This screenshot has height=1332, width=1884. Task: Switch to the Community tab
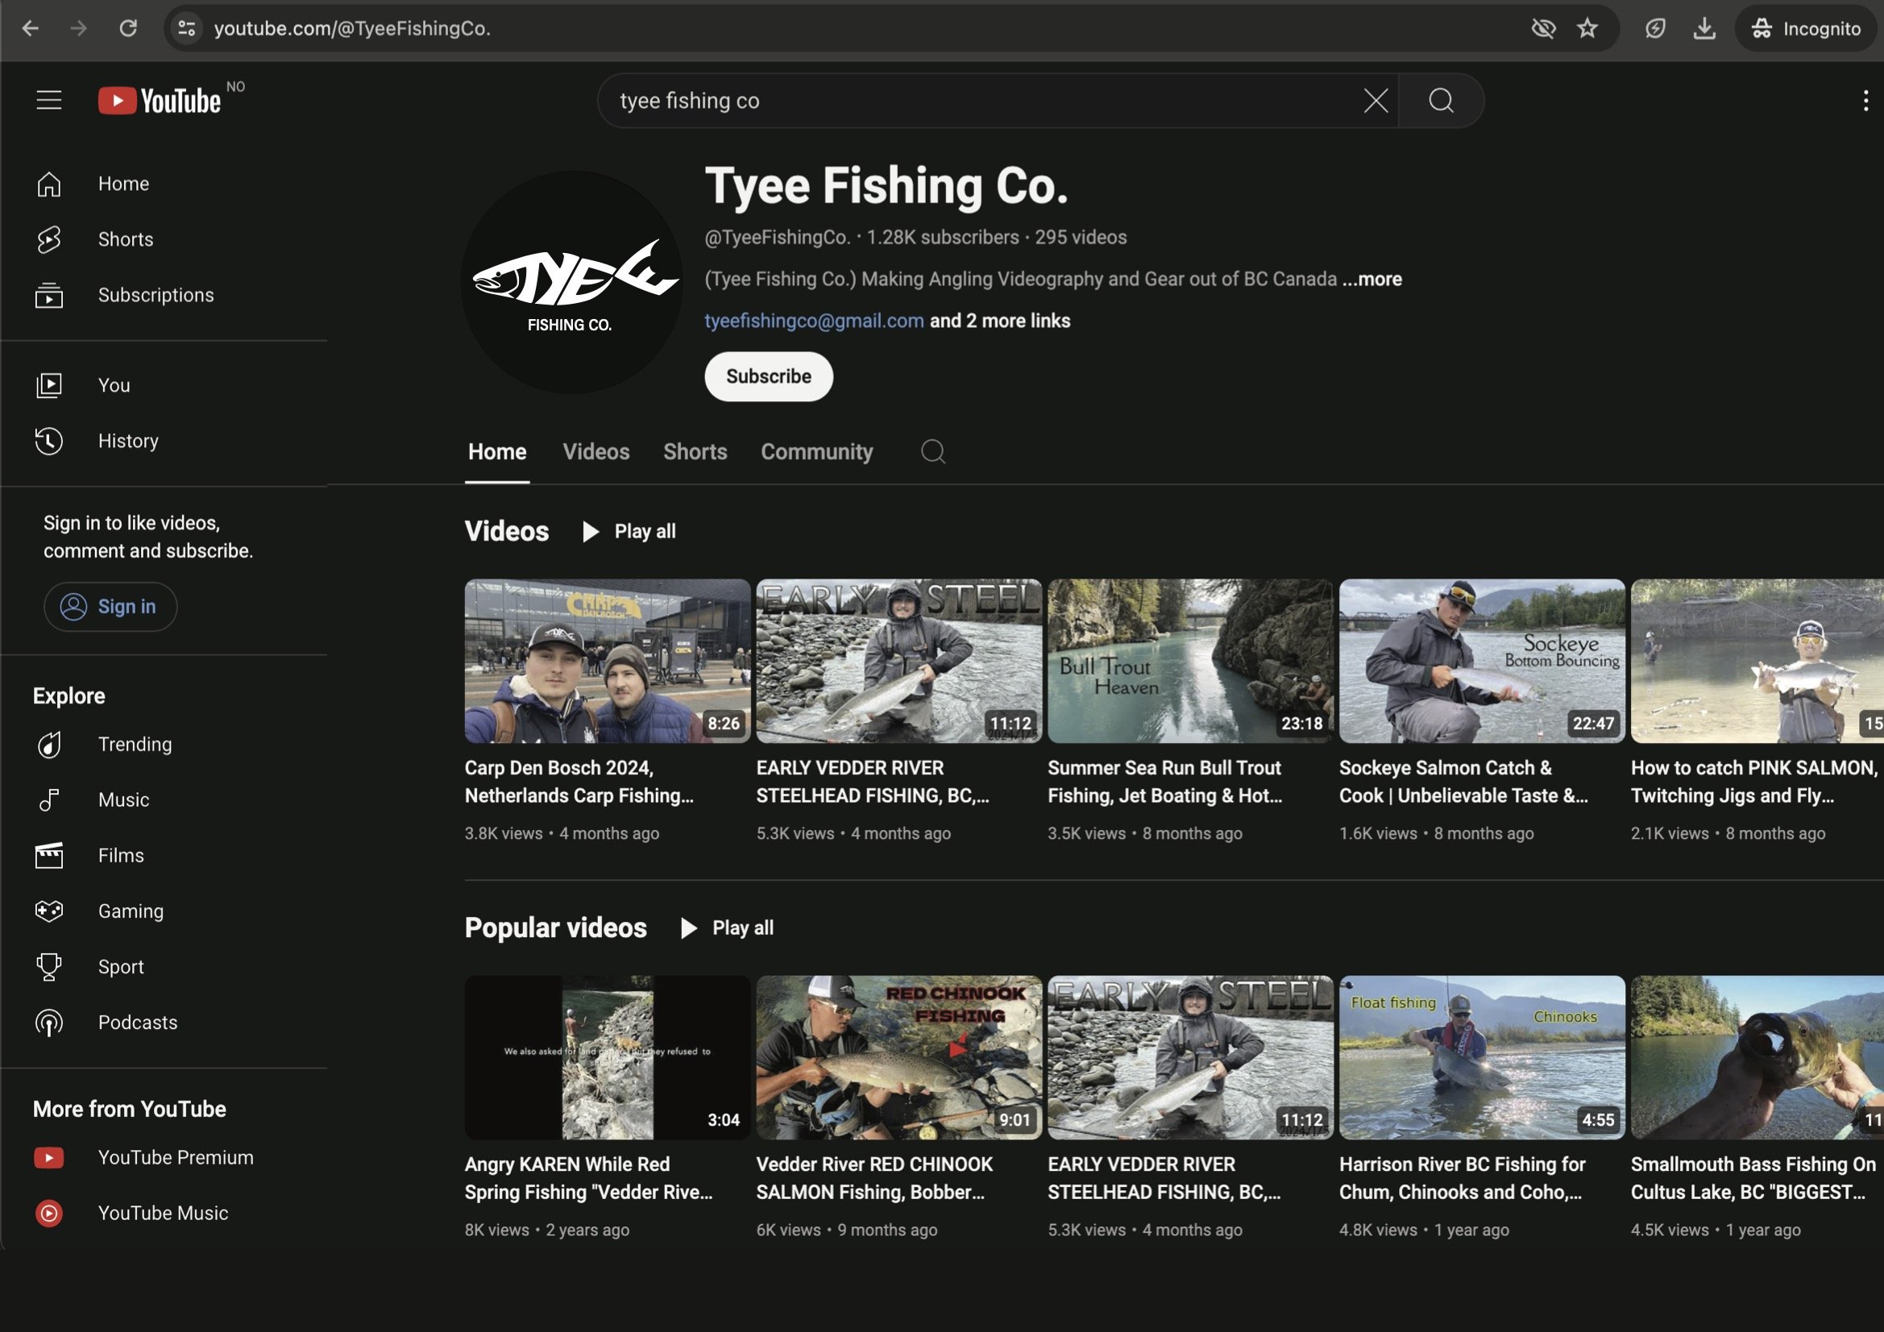(x=816, y=451)
